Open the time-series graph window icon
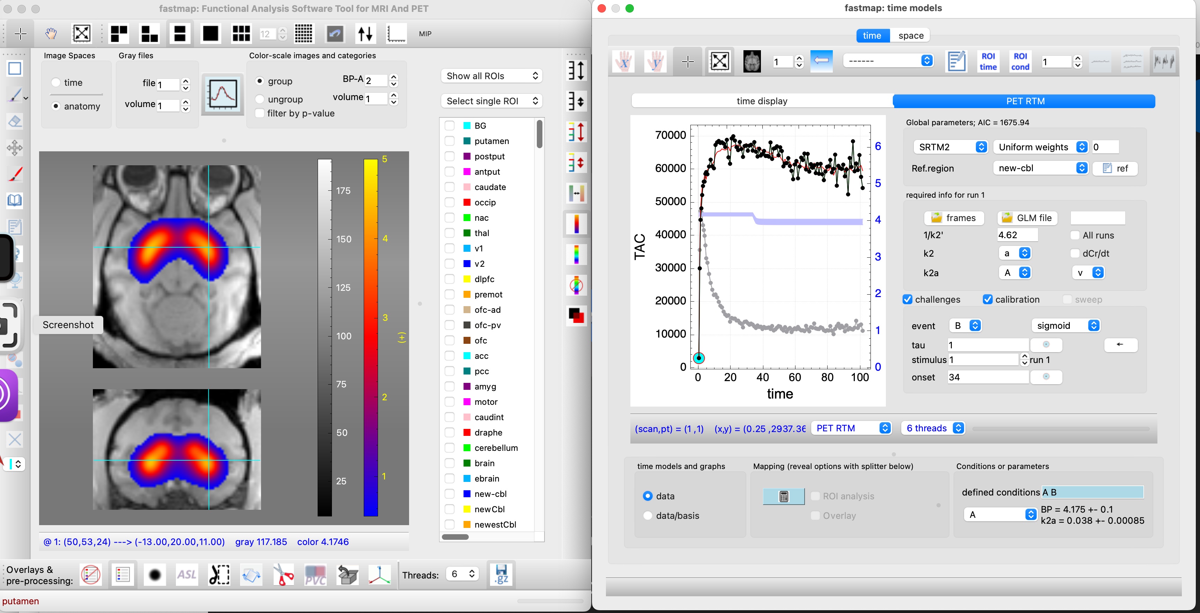 (223, 94)
